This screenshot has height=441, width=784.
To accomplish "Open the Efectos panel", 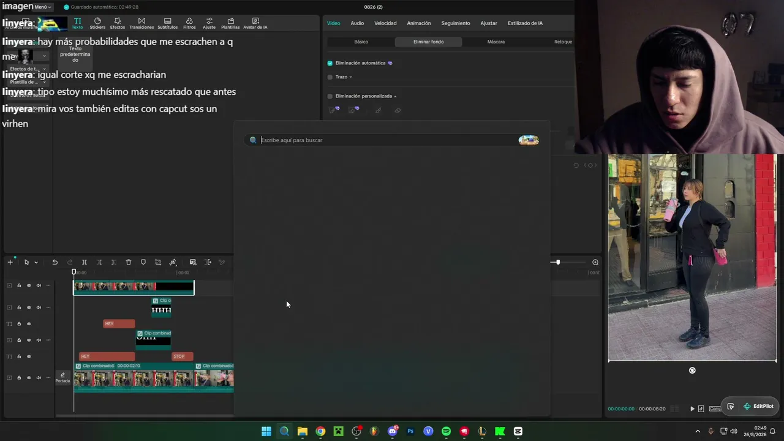I will click(x=118, y=23).
